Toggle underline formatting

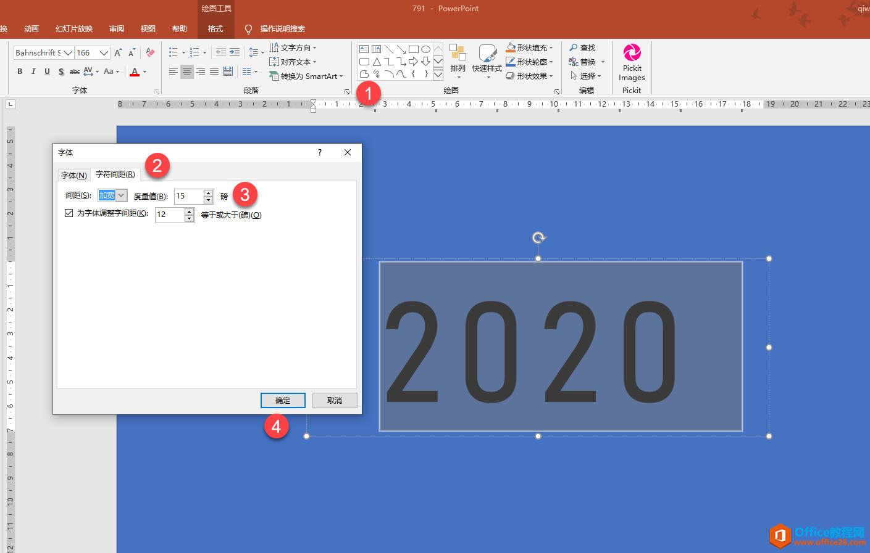pos(47,72)
